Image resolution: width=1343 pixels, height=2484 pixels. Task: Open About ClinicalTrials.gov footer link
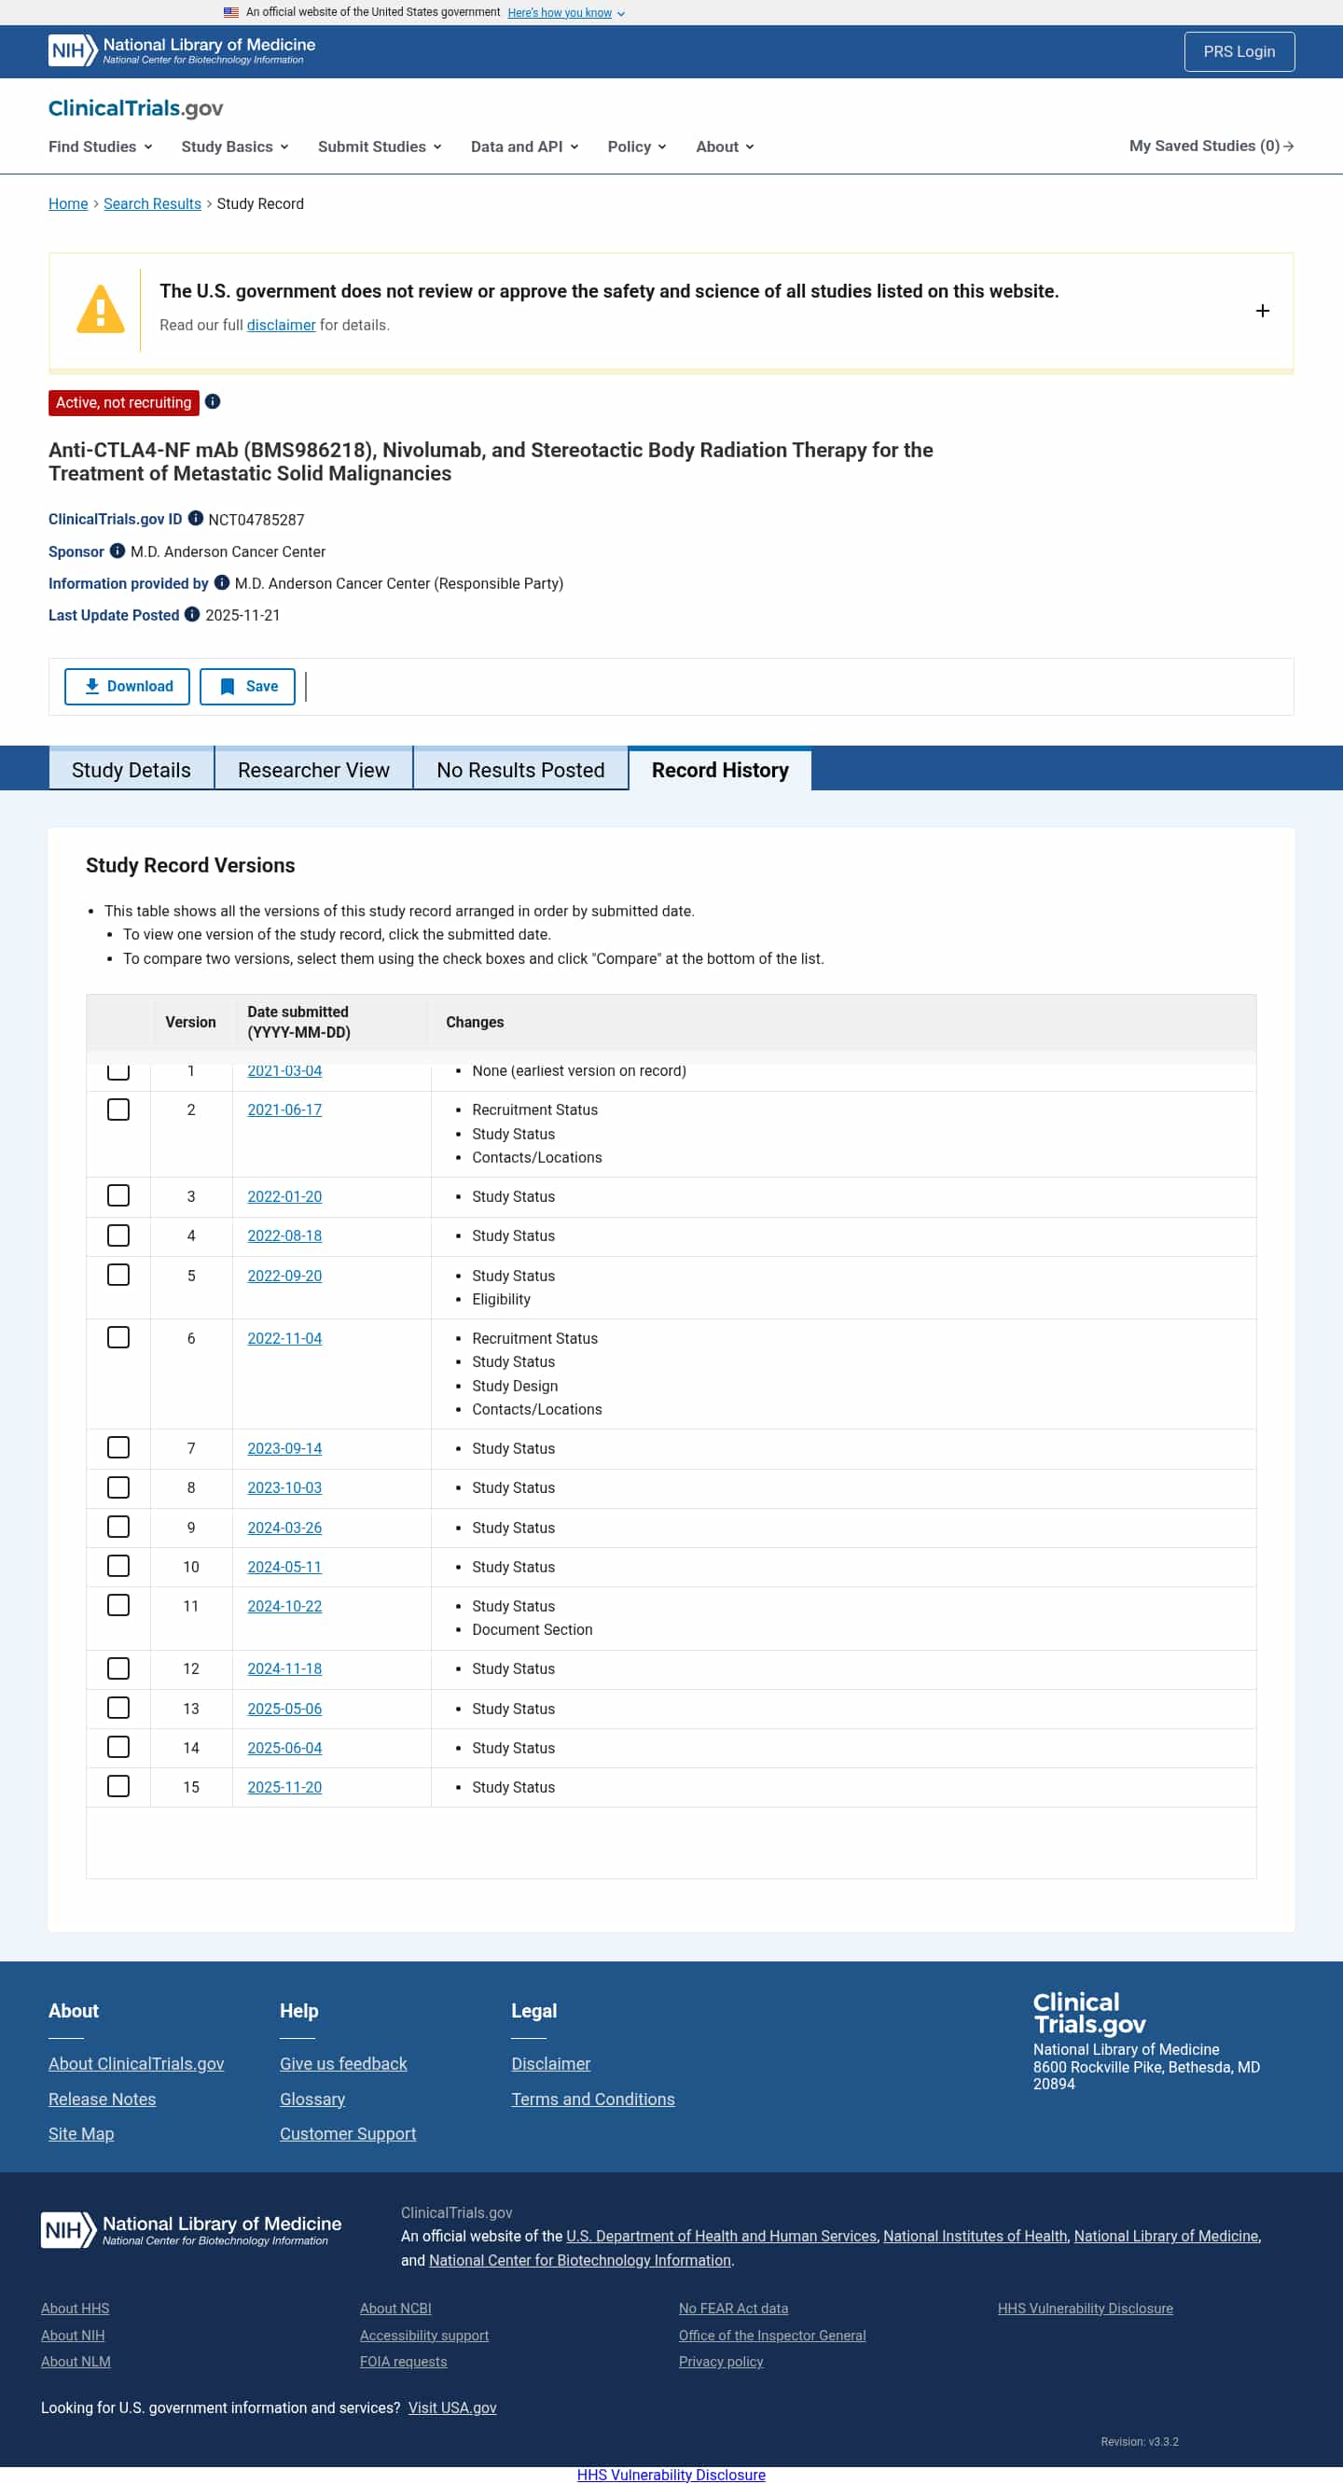pos(136,2063)
